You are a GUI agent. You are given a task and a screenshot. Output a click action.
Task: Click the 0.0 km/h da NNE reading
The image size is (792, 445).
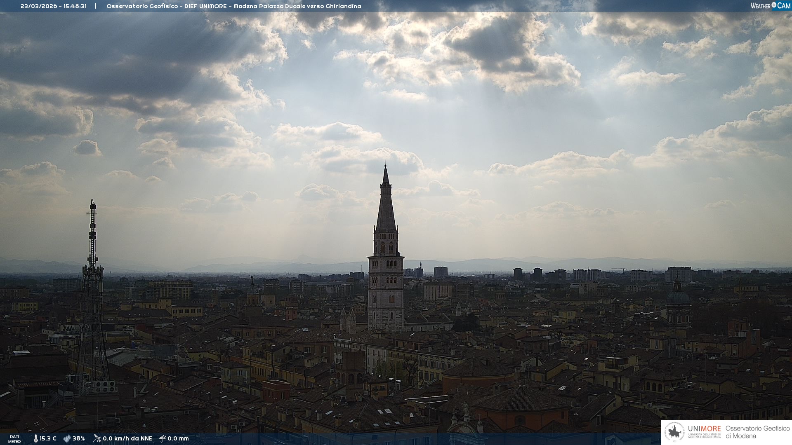point(127,438)
